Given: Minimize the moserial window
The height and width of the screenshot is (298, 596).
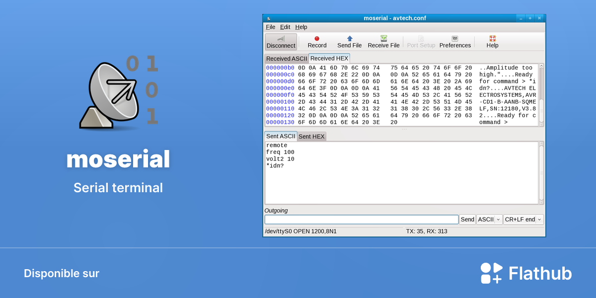Looking at the screenshot, I should point(521,18).
